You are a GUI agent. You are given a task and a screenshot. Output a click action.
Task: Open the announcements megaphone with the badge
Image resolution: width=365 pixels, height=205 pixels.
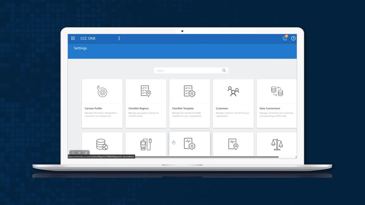[285, 38]
